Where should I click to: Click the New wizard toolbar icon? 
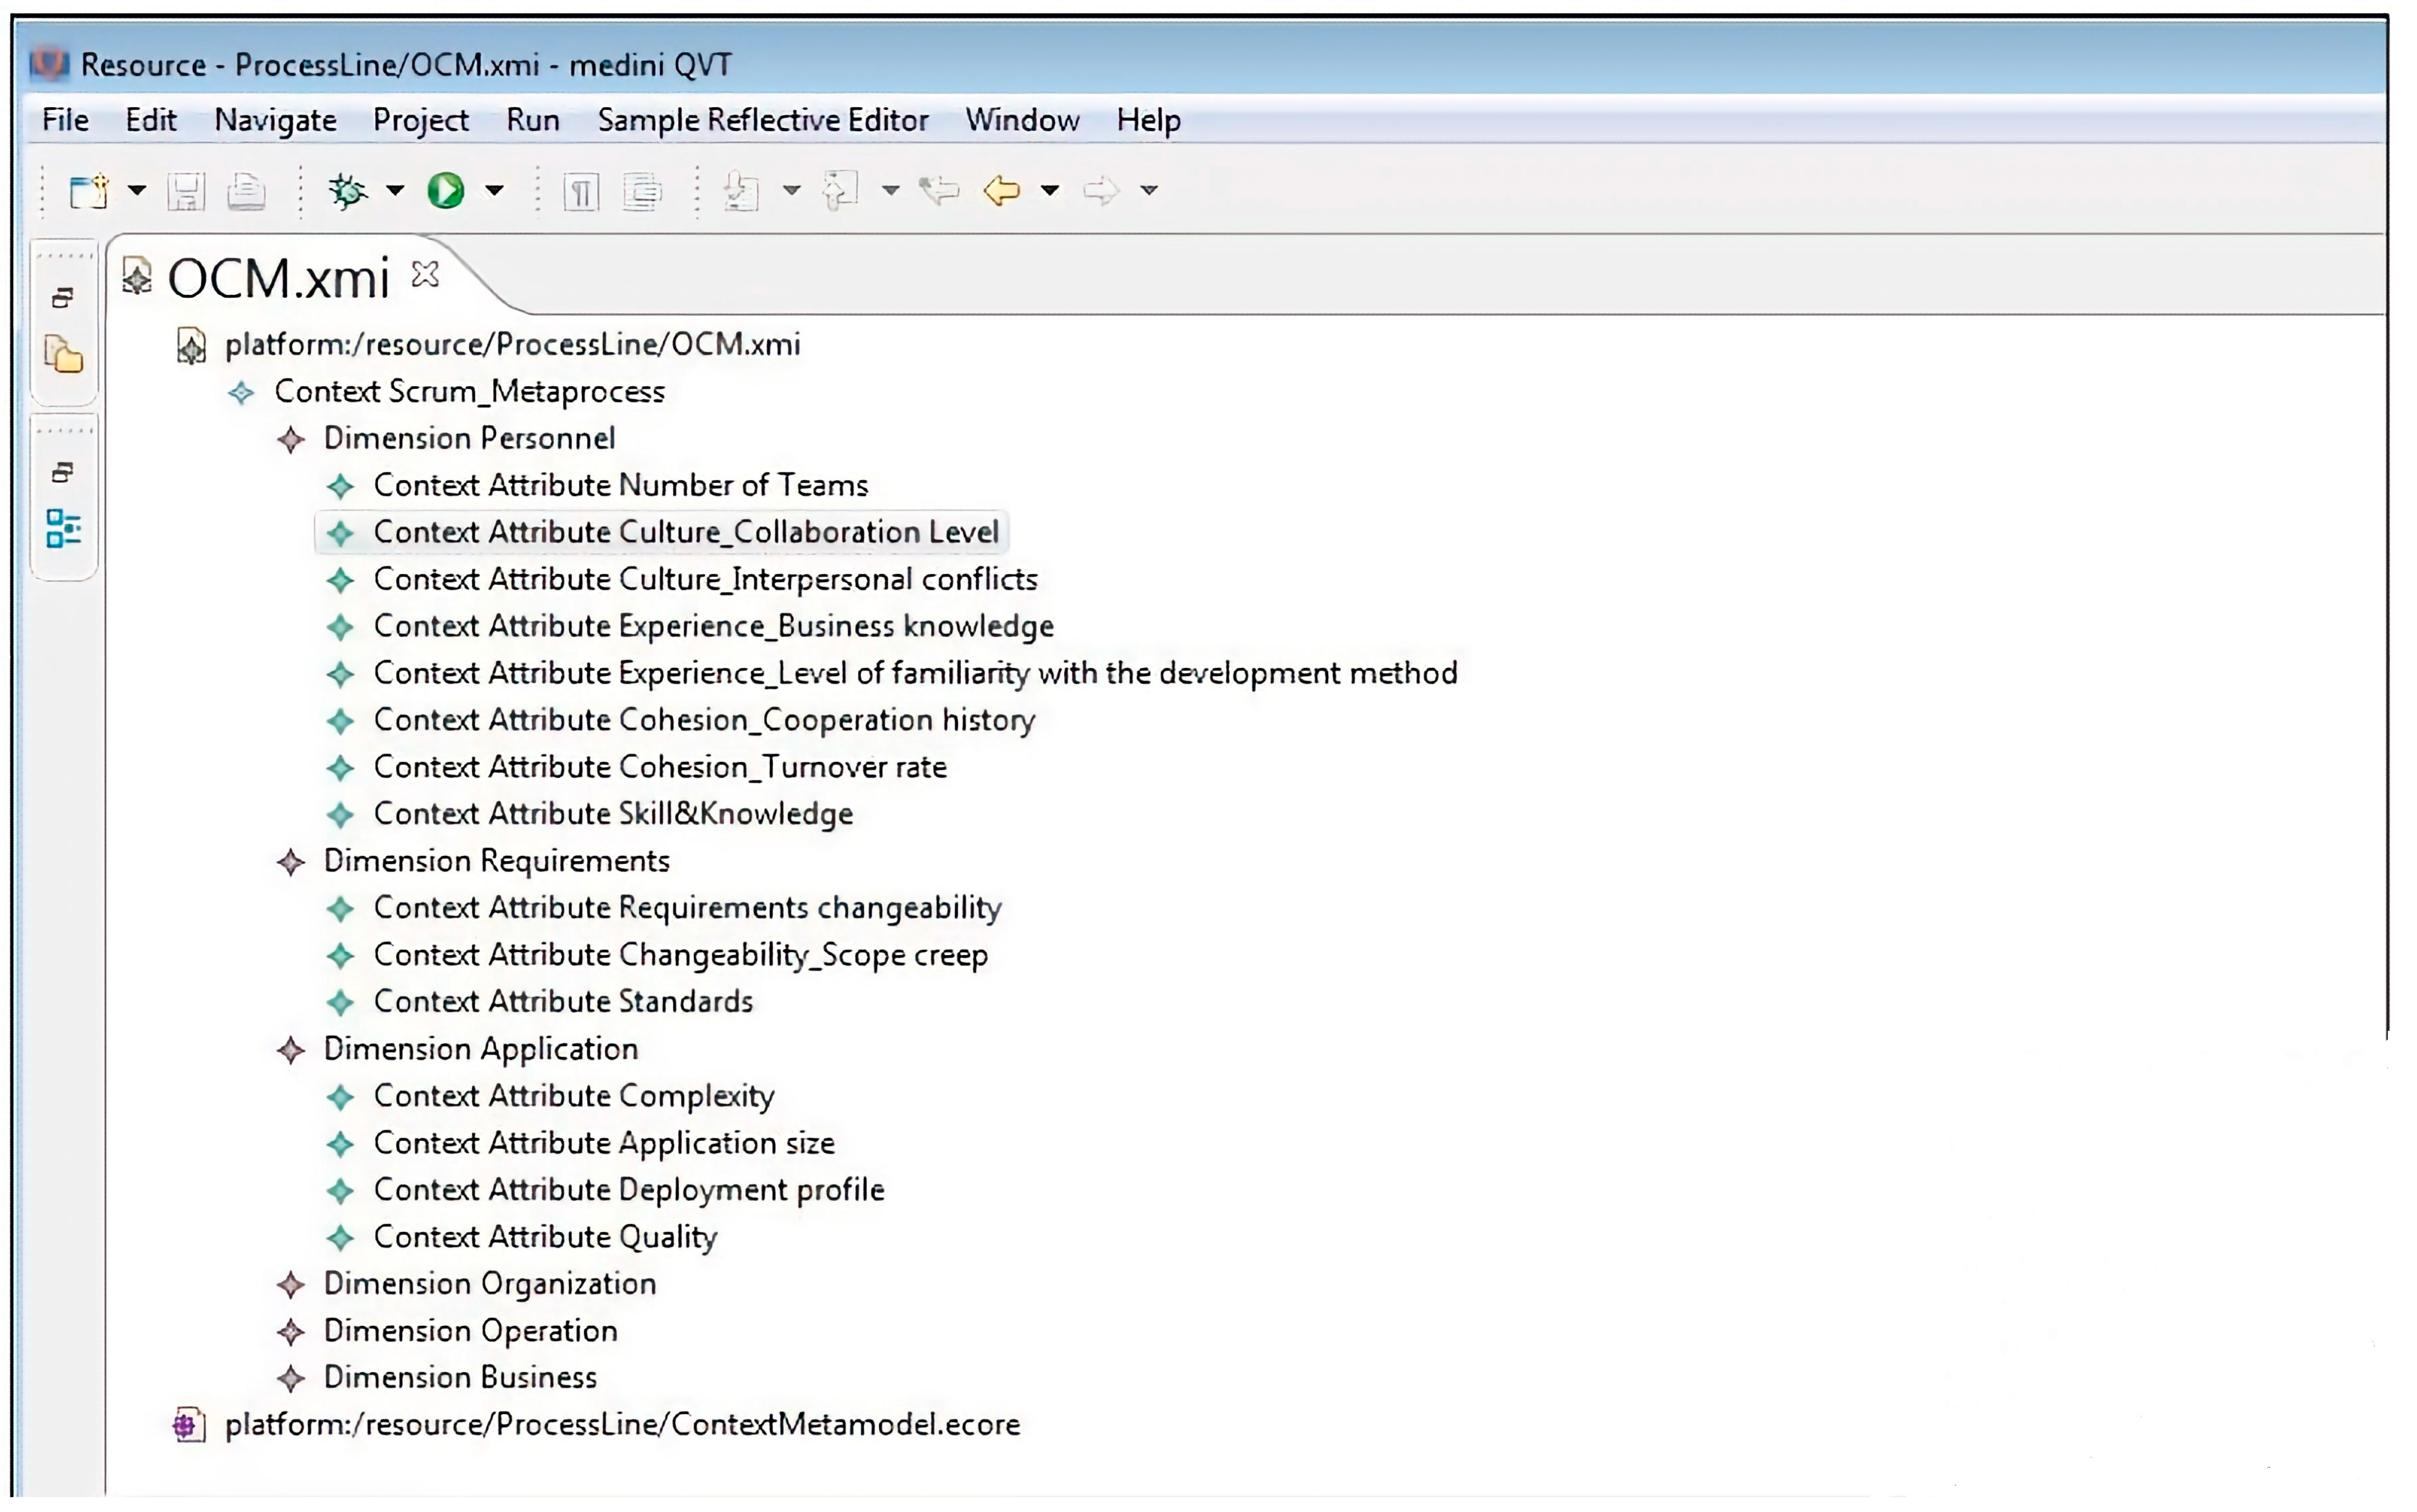(x=89, y=190)
